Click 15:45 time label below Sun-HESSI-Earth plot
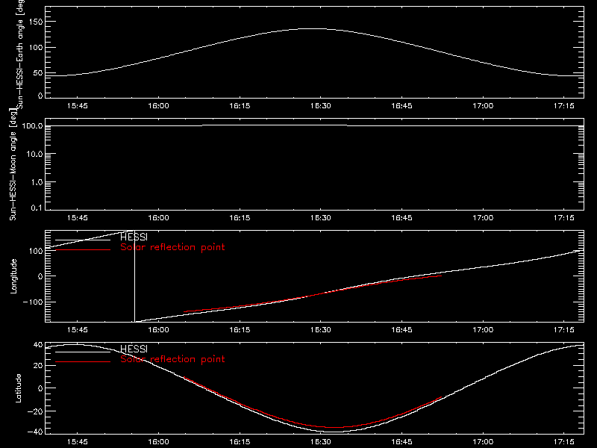Image resolution: width=597 pixels, height=448 pixels. 78,106
